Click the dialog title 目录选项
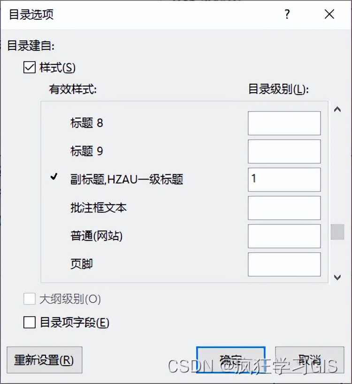 (x=32, y=15)
